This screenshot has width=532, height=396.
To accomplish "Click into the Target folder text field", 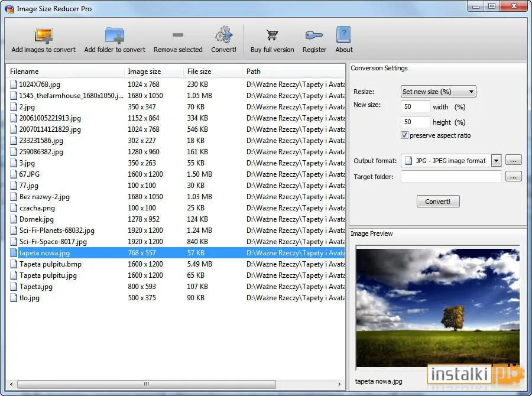I will click(451, 177).
